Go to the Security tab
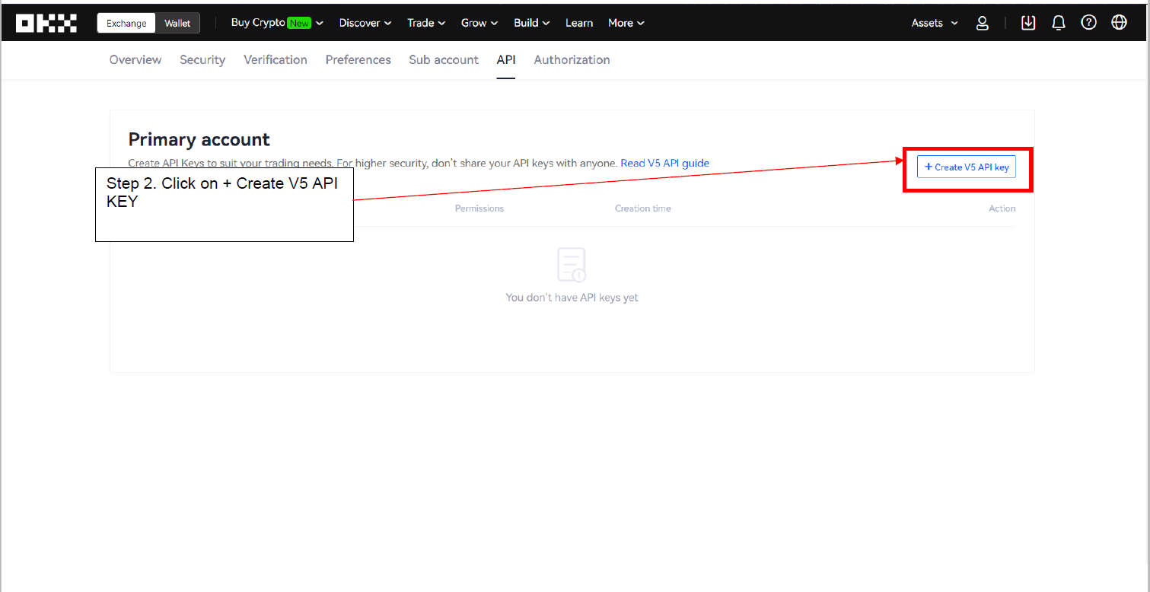 [202, 59]
